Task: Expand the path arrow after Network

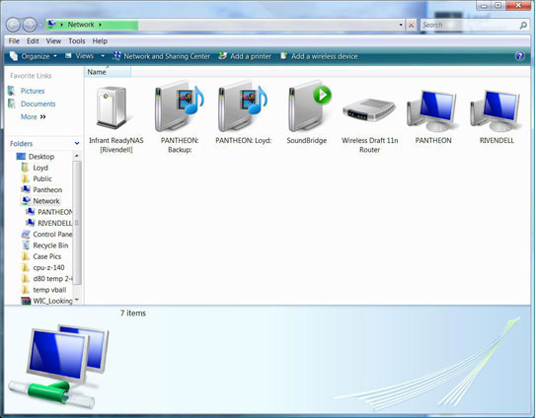Action: [100, 25]
